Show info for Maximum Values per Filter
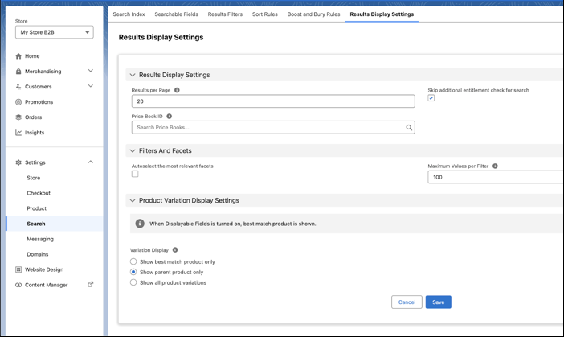The image size is (564, 337). [495, 166]
